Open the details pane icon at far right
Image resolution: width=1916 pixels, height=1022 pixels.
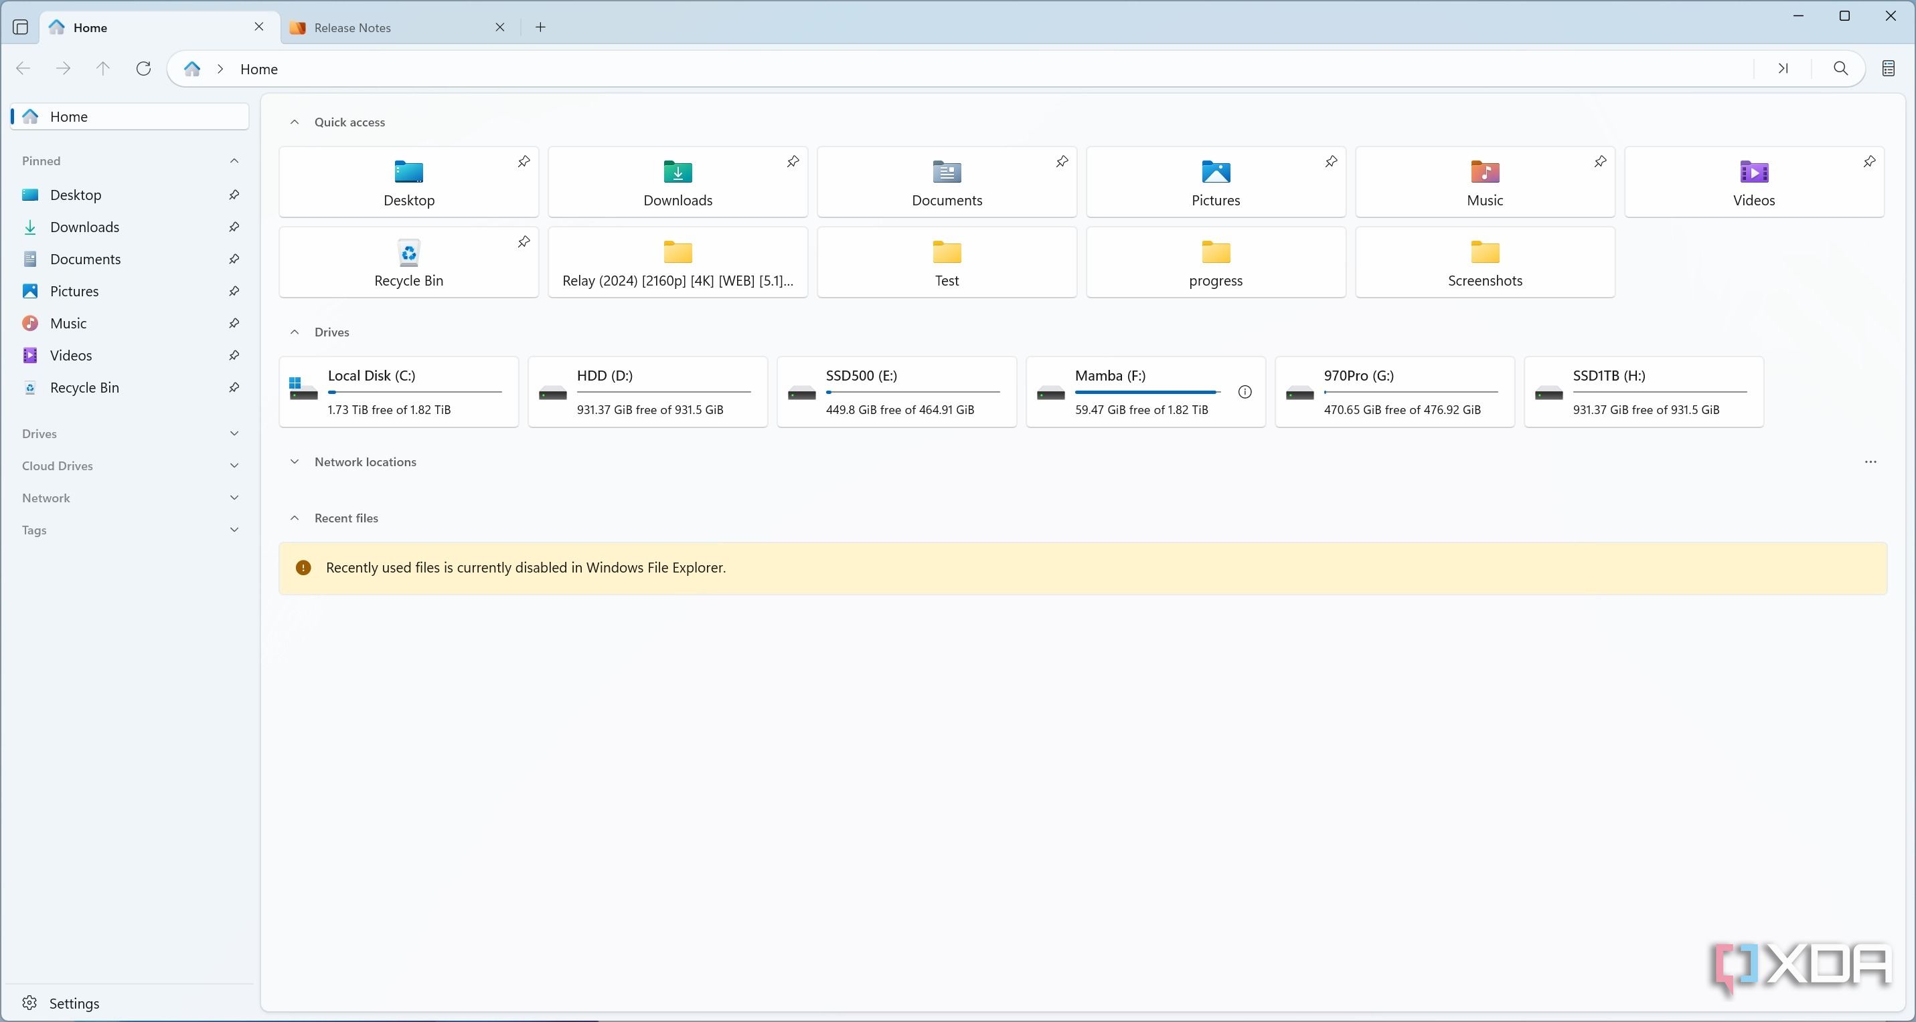pyautogui.click(x=1888, y=68)
